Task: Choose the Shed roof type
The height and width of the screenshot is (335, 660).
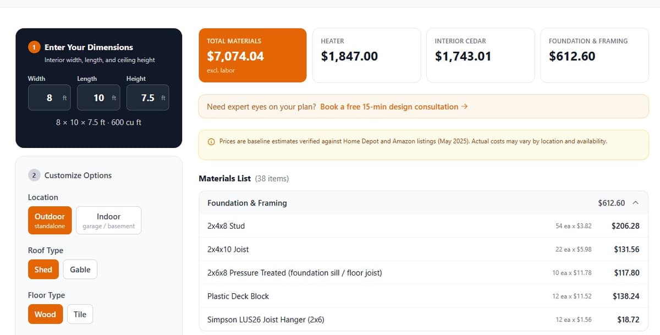Action: point(43,270)
